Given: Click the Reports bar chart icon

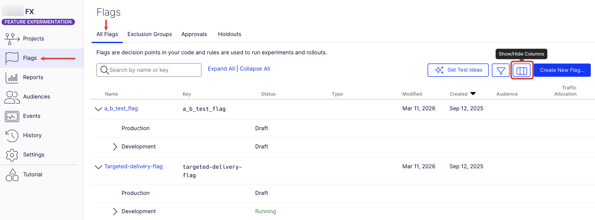Looking at the screenshot, I should [x=12, y=78].
